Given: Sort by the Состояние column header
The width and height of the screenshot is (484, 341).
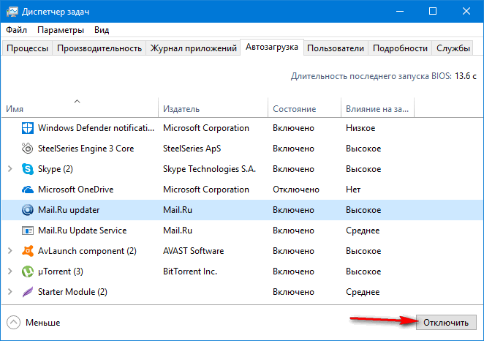Looking at the screenshot, I should tap(304, 109).
